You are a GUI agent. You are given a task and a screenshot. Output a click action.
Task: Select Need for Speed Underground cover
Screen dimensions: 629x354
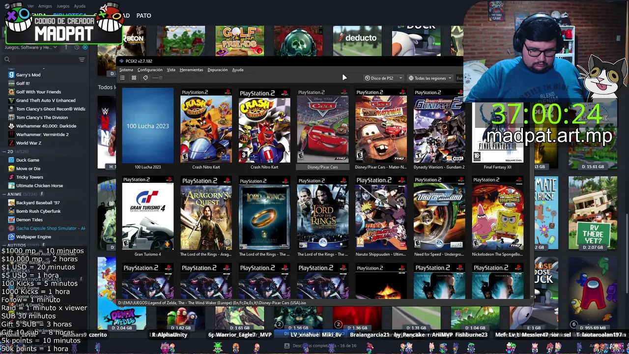point(439,213)
